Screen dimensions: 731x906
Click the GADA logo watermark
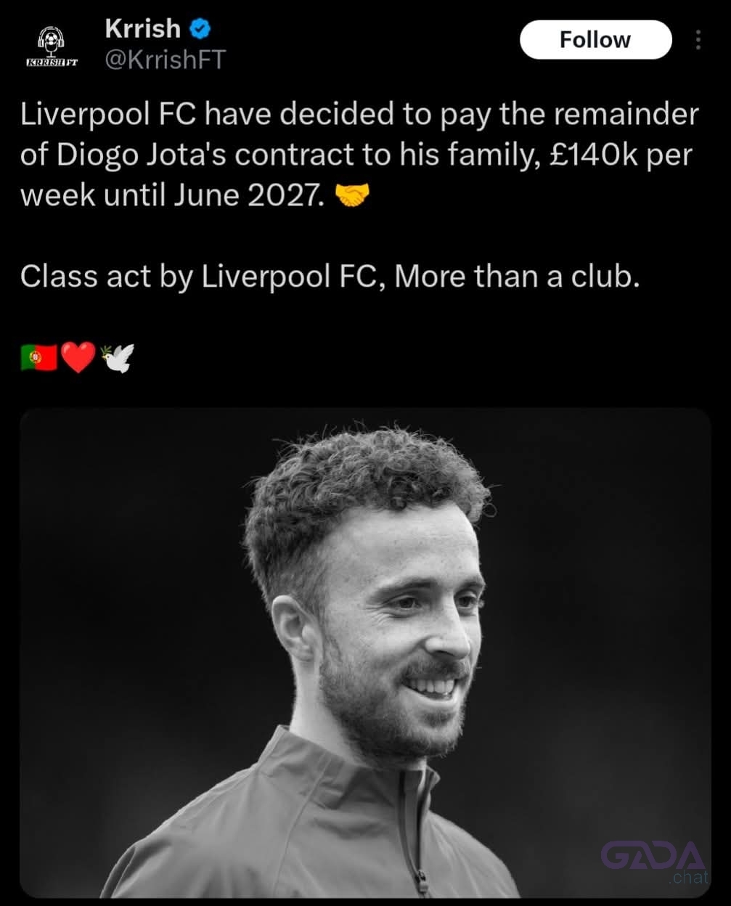click(x=653, y=857)
